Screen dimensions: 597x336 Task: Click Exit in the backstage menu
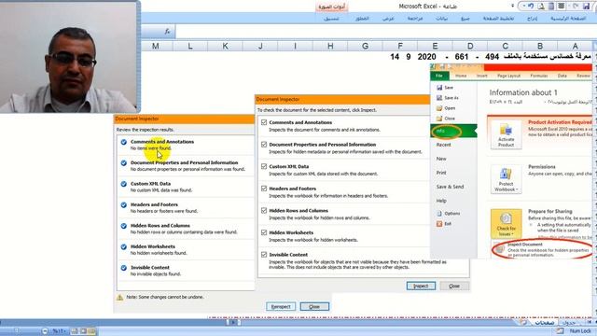(x=444, y=224)
